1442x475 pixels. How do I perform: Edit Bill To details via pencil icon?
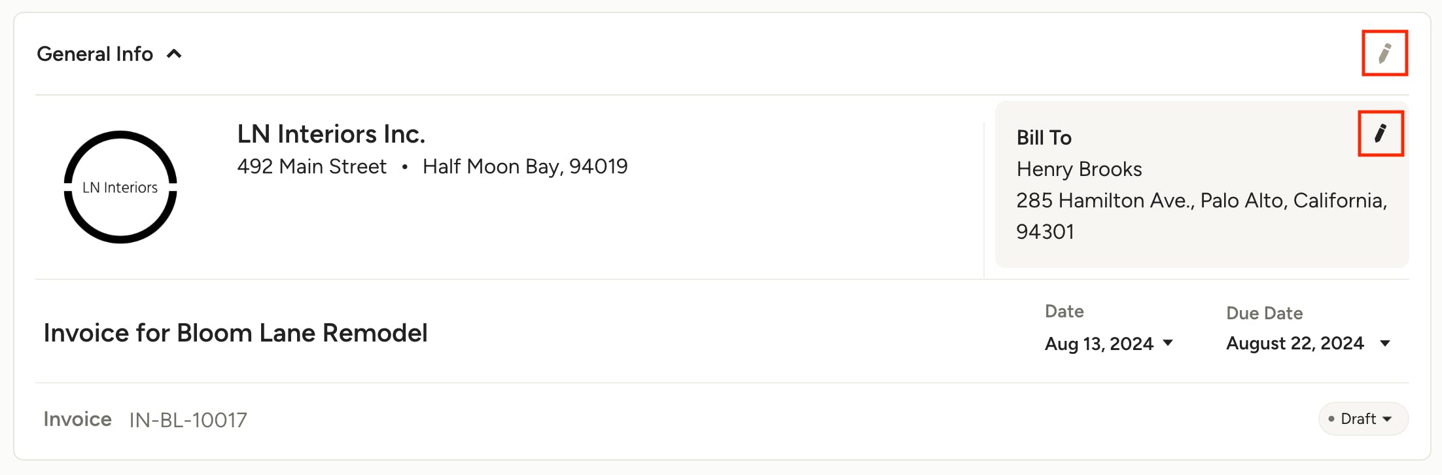(x=1380, y=133)
